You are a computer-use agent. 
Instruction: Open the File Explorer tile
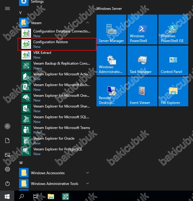(173, 91)
